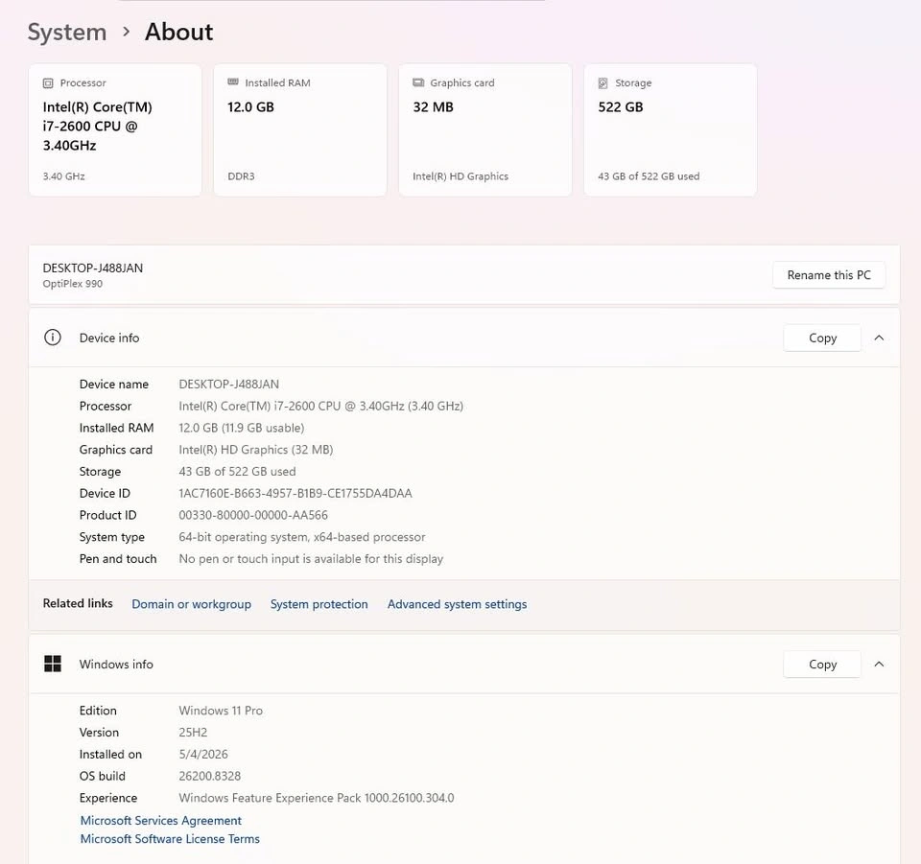
Task: Click the Pen and touch label
Action: click(118, 559)
